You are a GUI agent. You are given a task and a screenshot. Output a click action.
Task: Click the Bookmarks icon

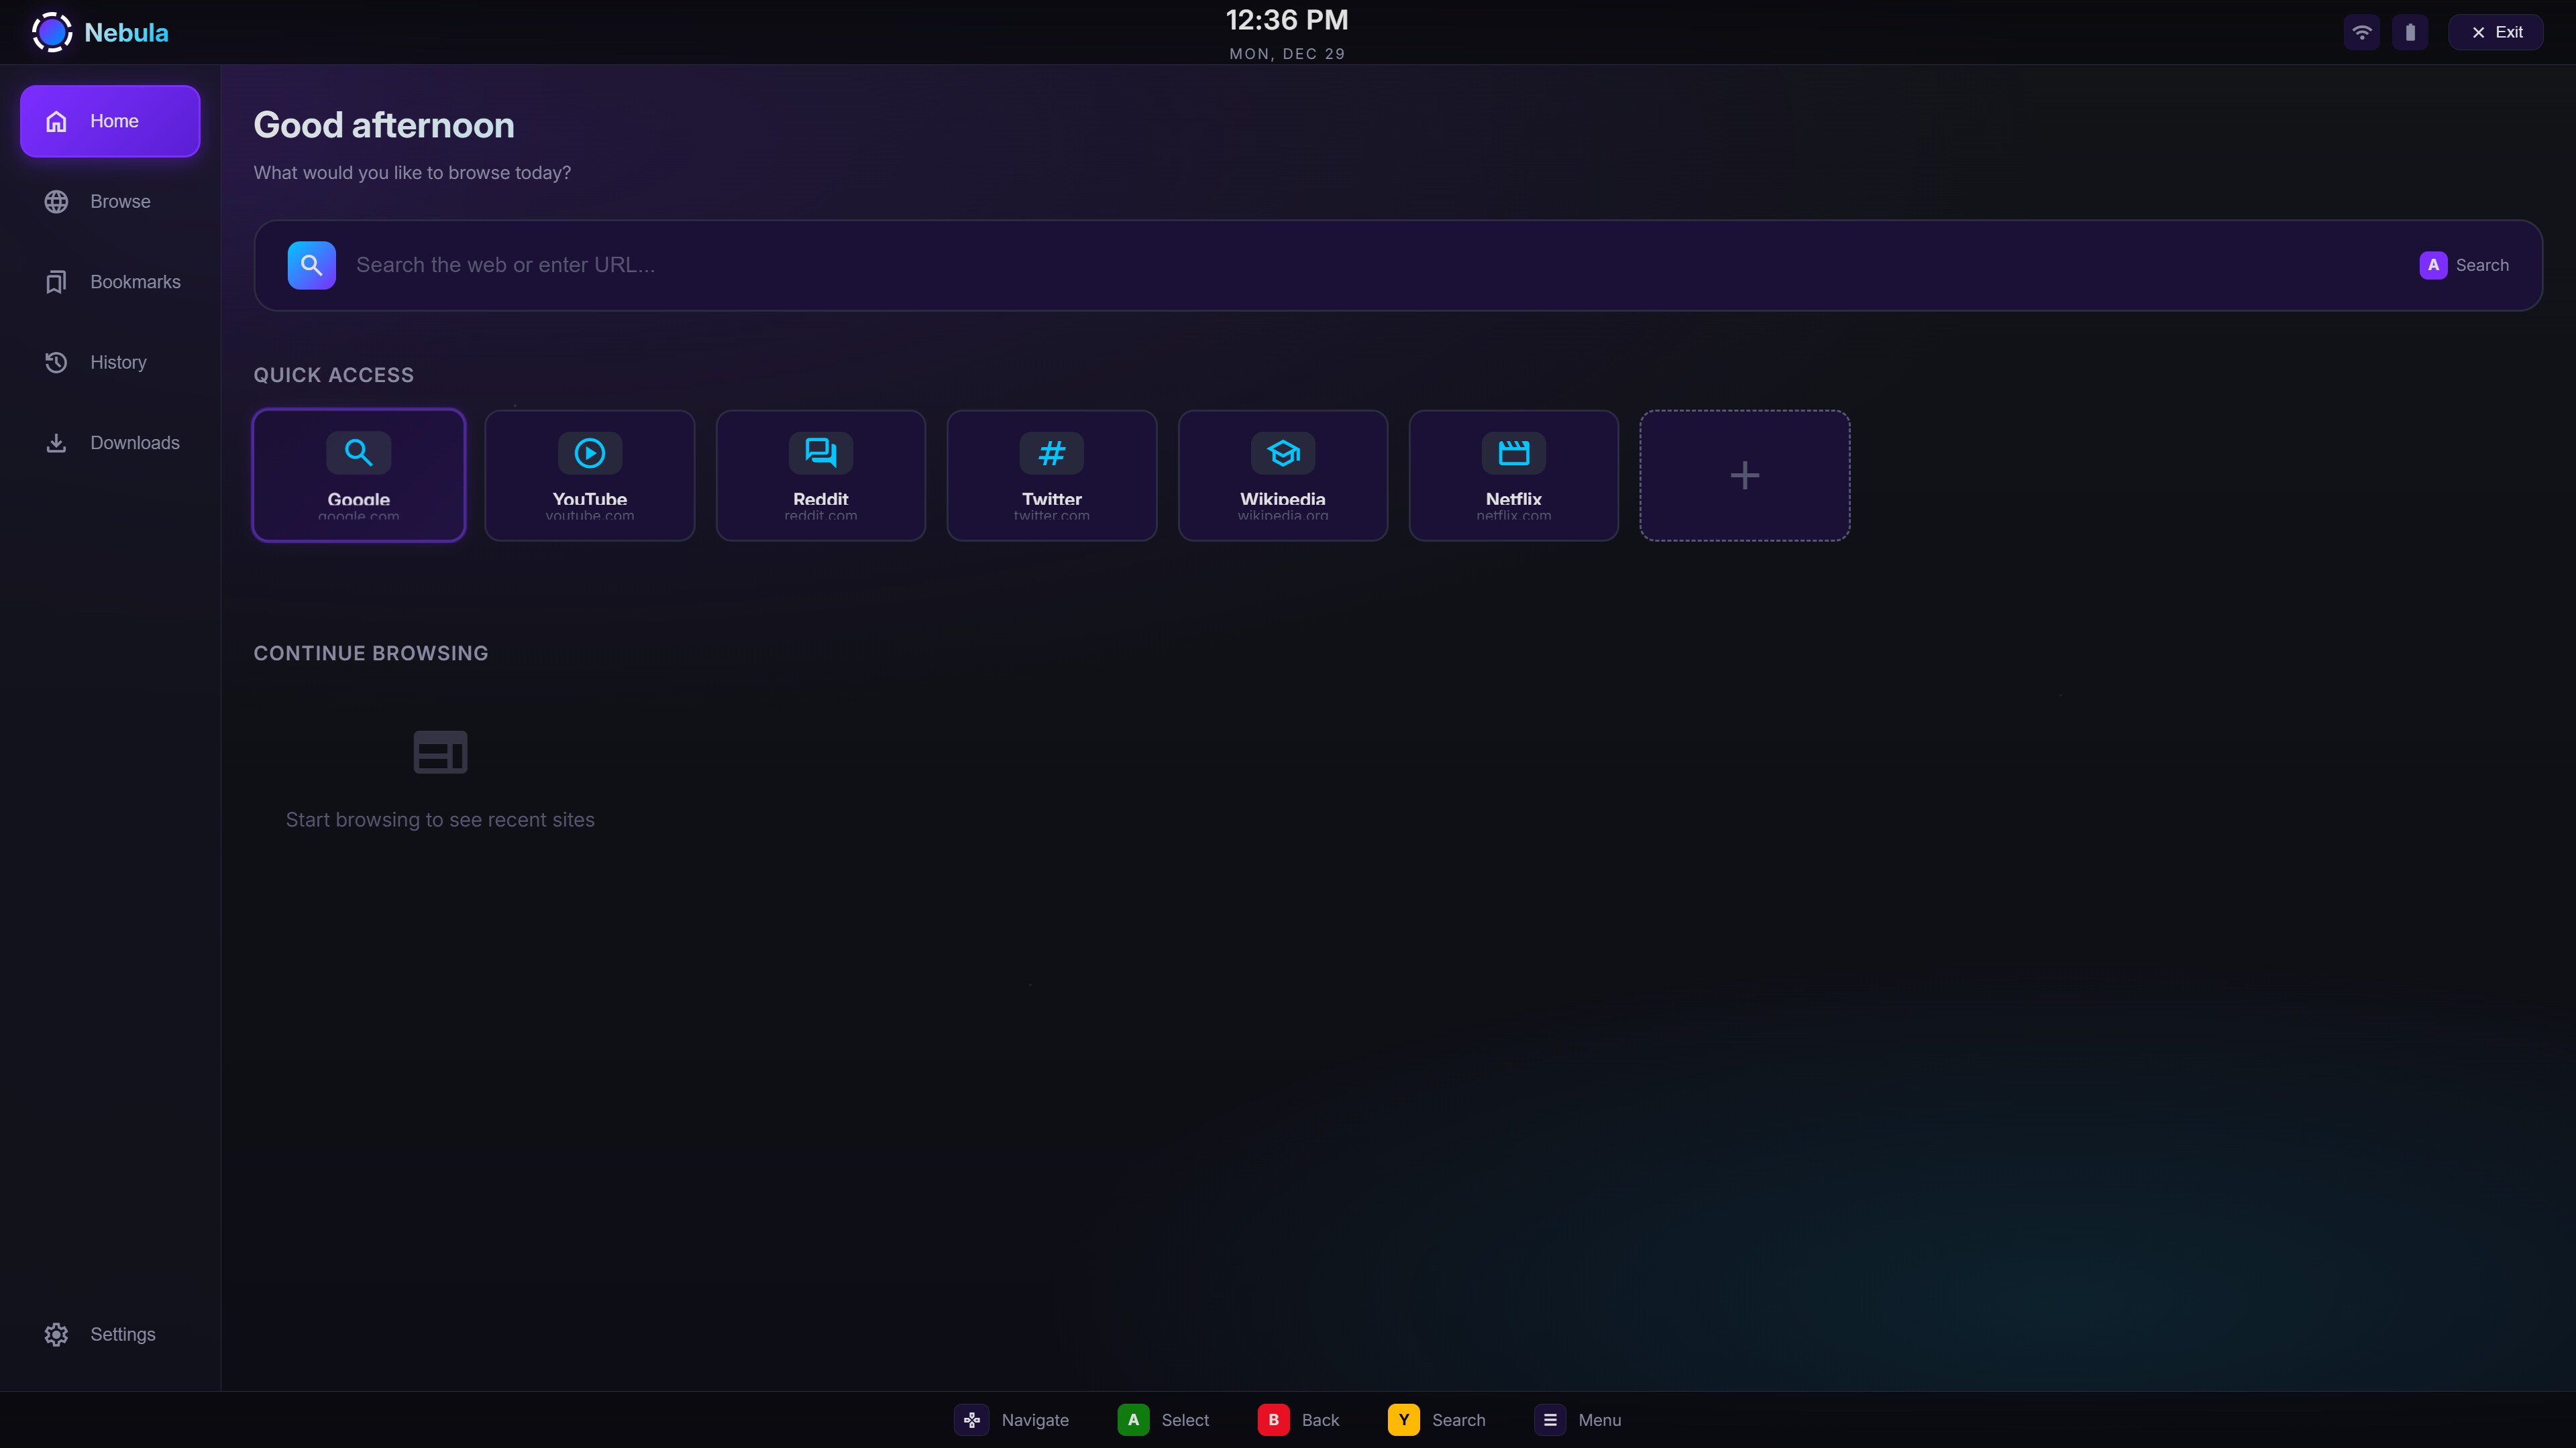pyautogui.click(x=55, y=282)
